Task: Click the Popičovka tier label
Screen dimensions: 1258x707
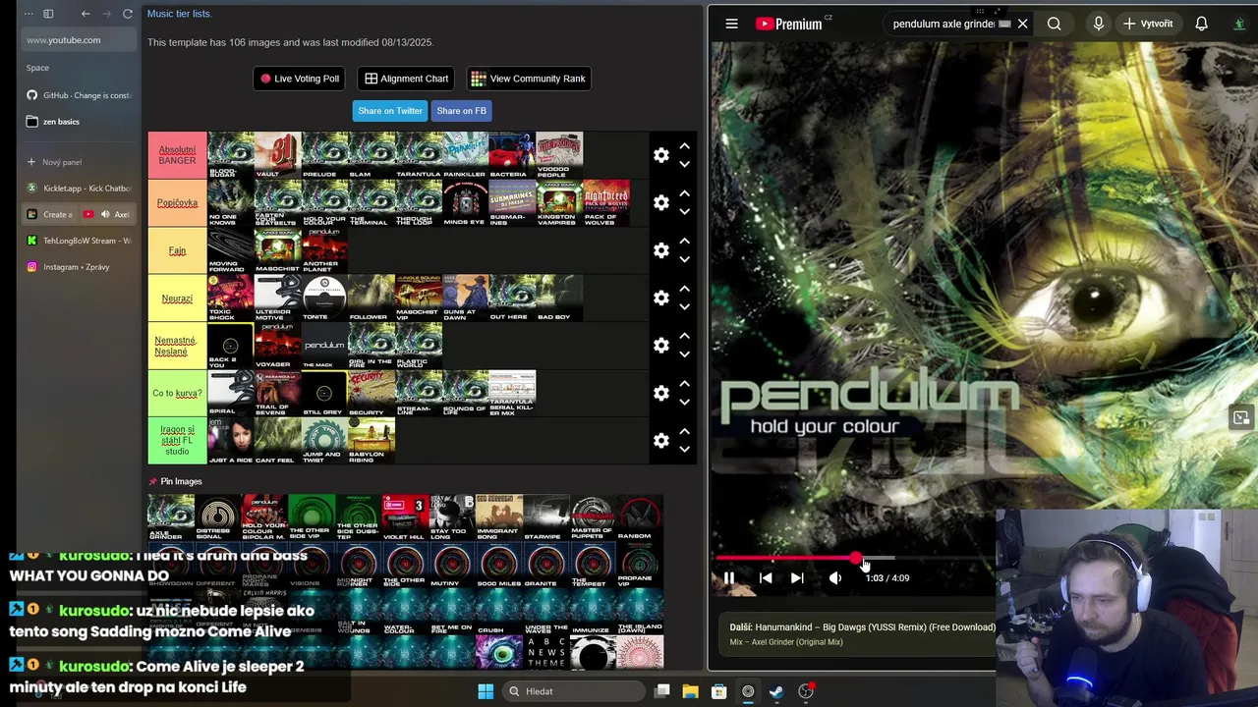Action: pyautogui.click(x=177, y=202)
